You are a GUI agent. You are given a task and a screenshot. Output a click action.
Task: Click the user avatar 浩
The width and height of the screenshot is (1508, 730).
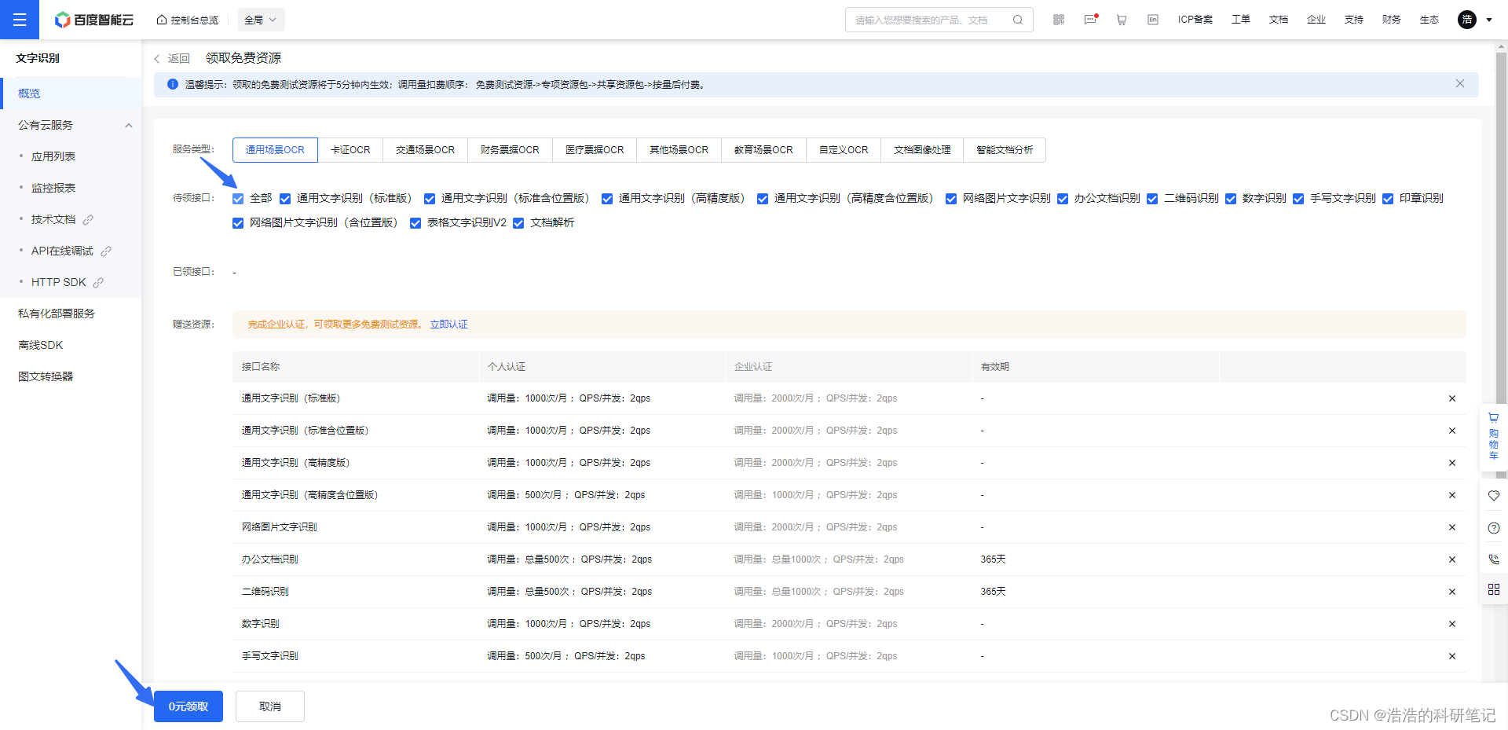(x=1467, y=20)
